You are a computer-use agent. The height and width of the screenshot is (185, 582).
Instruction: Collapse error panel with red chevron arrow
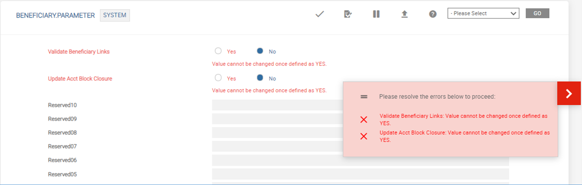(569, 93)
